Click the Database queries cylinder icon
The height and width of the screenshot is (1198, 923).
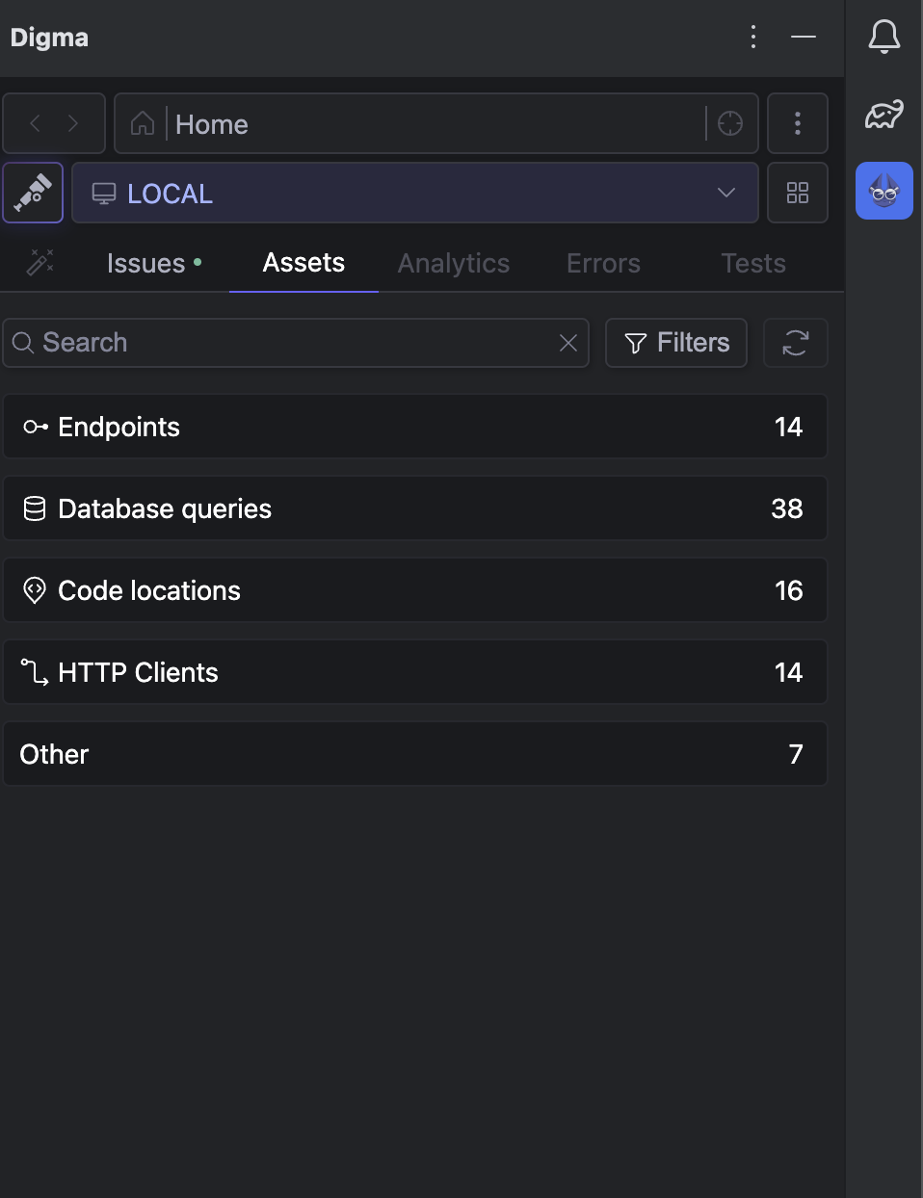(35, 508)
